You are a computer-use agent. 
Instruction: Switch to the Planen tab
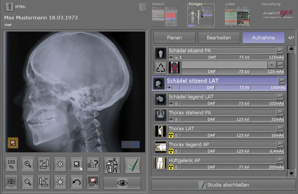pyautogui.click(x=174, y=38)
